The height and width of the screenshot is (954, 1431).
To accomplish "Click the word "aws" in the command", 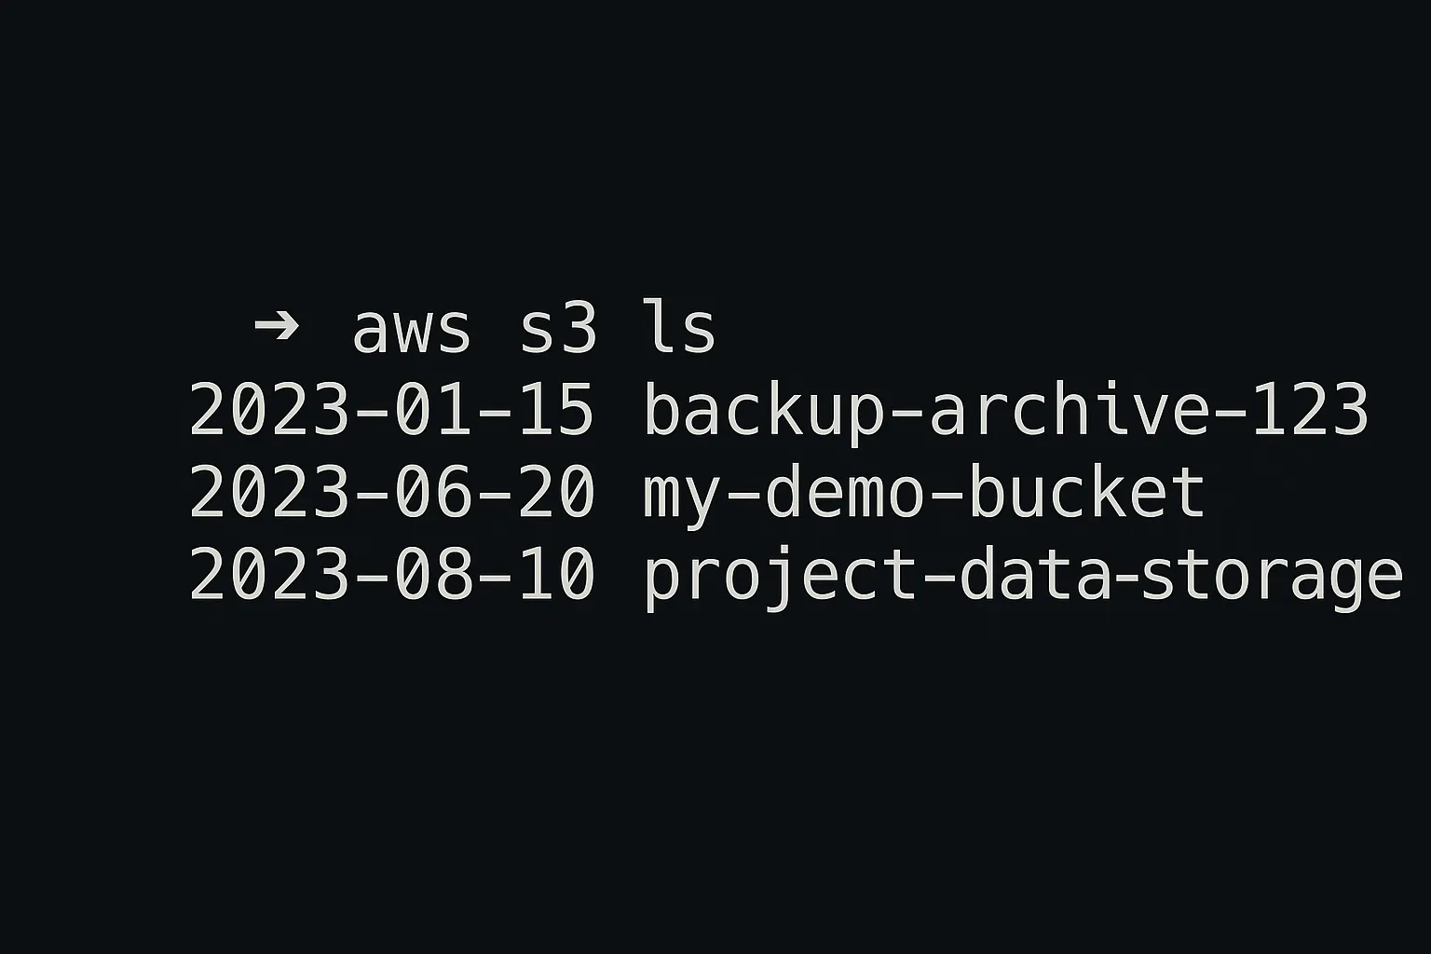I will (411, 329).
